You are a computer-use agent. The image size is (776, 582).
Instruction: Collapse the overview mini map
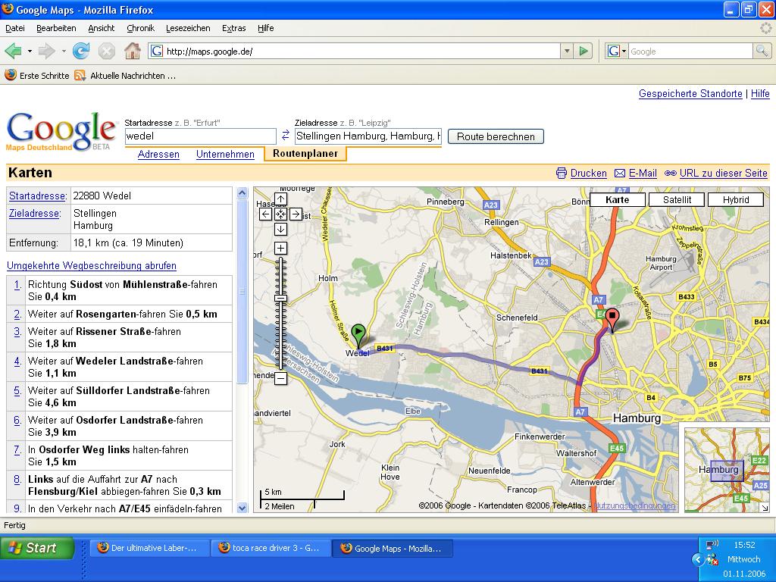765,508
